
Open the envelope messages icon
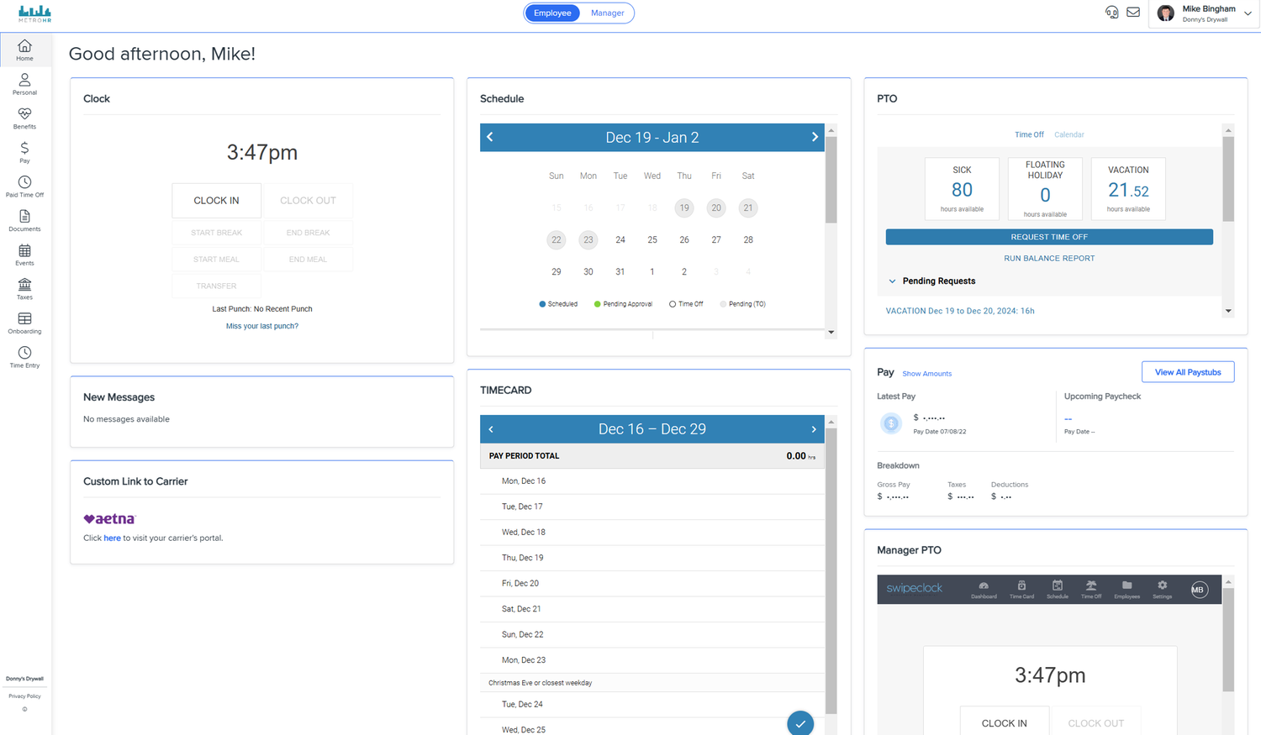coord(1133,13)
